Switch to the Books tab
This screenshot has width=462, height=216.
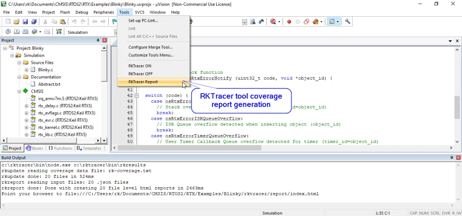click(34, 148)
